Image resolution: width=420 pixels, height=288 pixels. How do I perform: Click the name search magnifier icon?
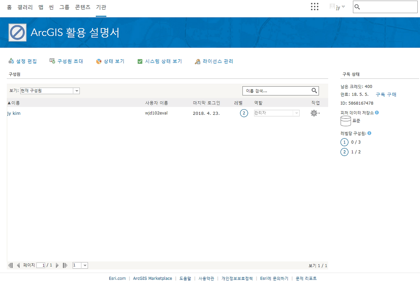[314, 91]
